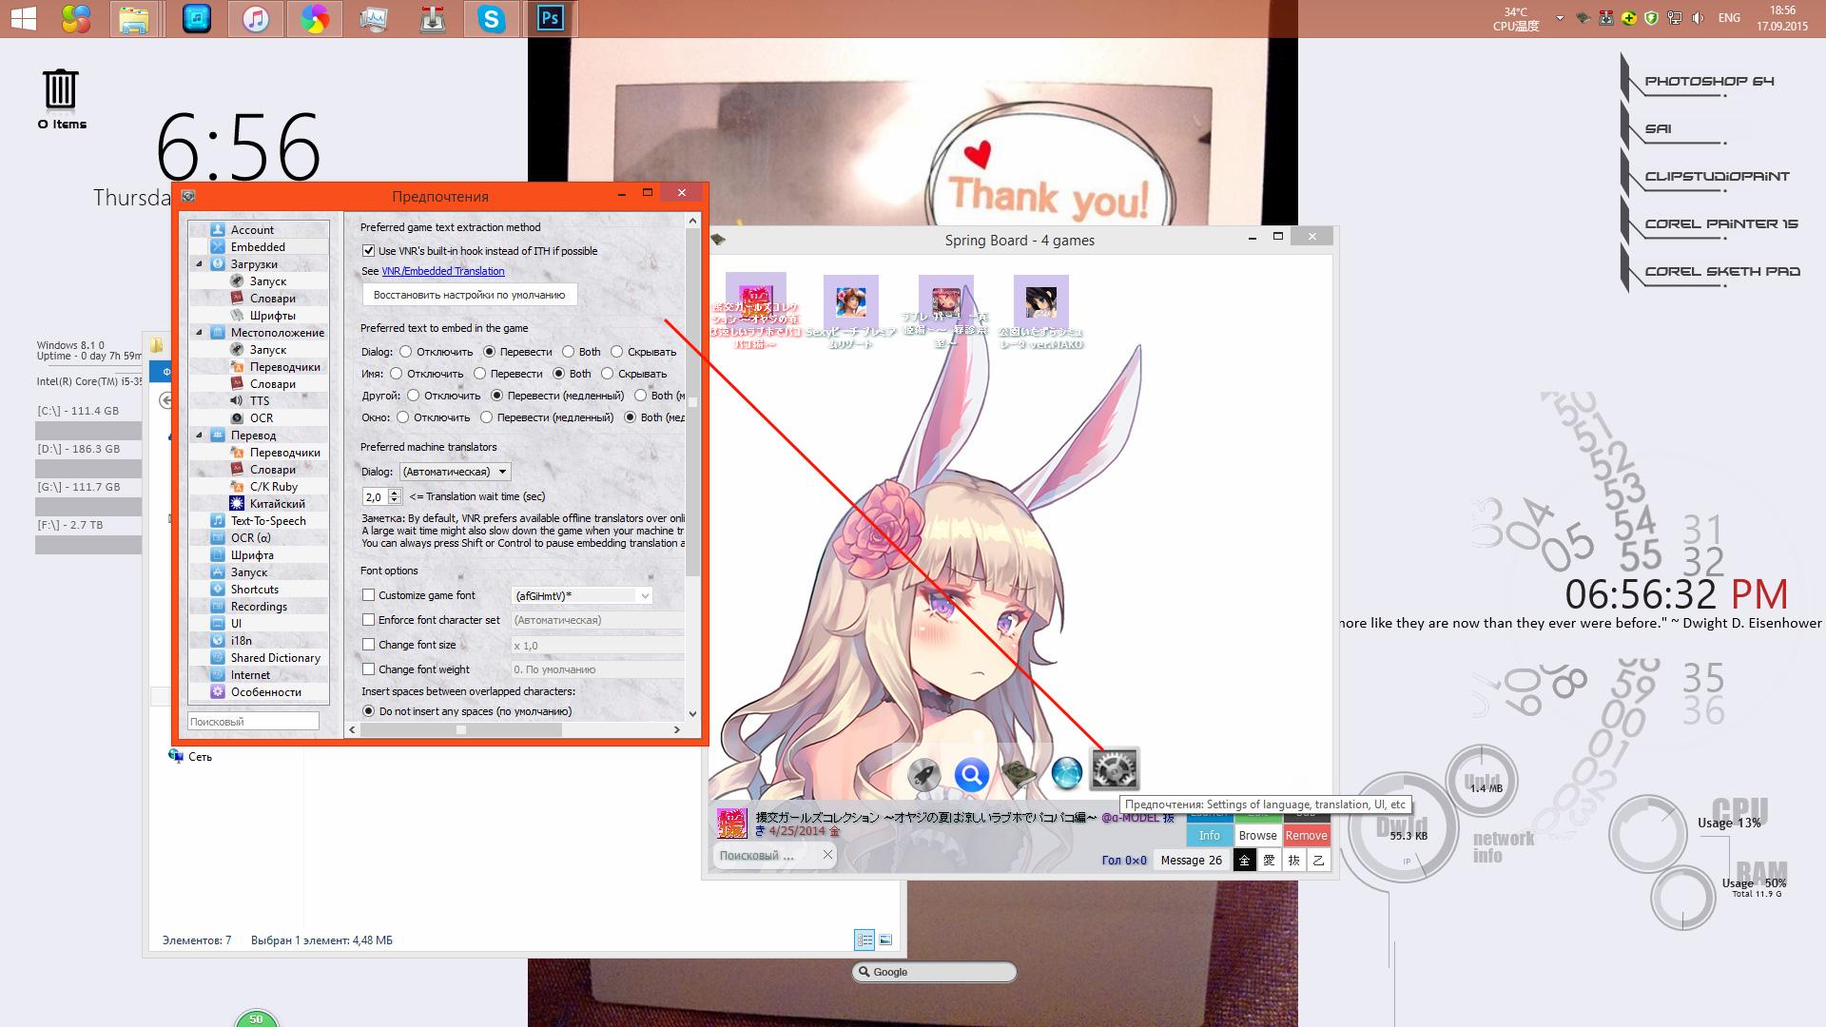Select the black 全 filter button
The width and height of the screenshot is (1826, 1027).
click(x=1244, y=860)
